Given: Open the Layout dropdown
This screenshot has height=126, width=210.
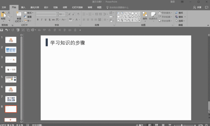Looking at the screenshot, I should (x=29, y=13).
